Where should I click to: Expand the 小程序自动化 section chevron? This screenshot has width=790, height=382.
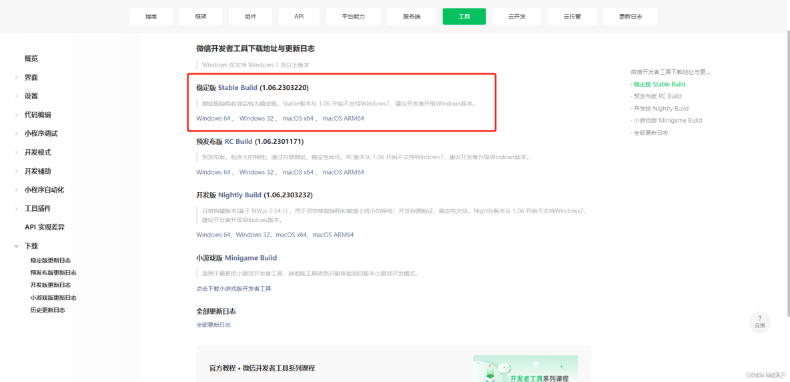17,190
